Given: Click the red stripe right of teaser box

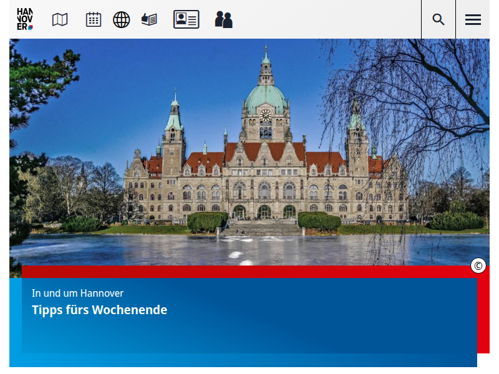Looking at the screenshot, I should click(x=483, y=312).
